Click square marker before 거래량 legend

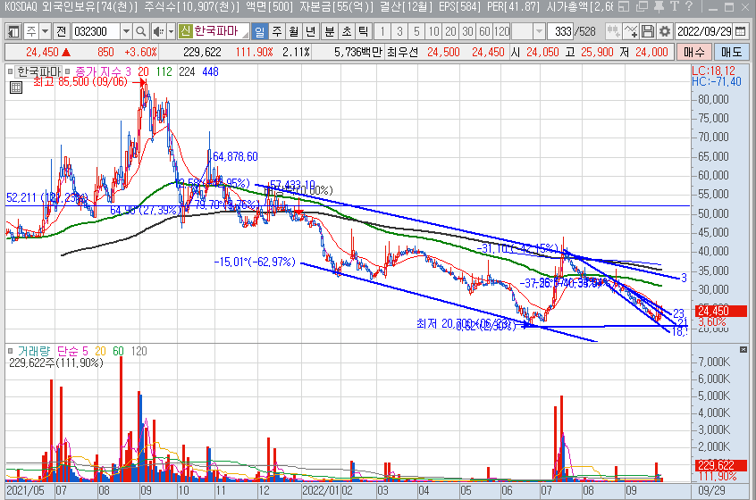coord(10,351)
